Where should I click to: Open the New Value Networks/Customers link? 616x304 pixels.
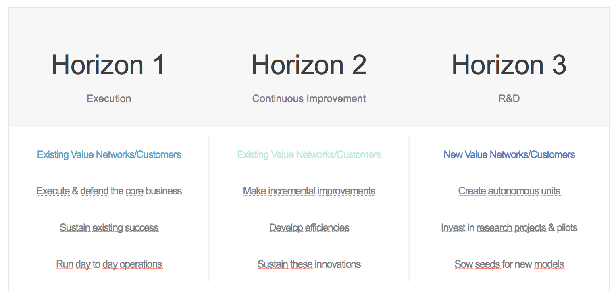pyautogui.click(x=509, y=155)
